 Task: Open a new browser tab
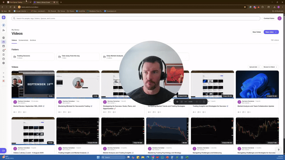pos(61,2)
